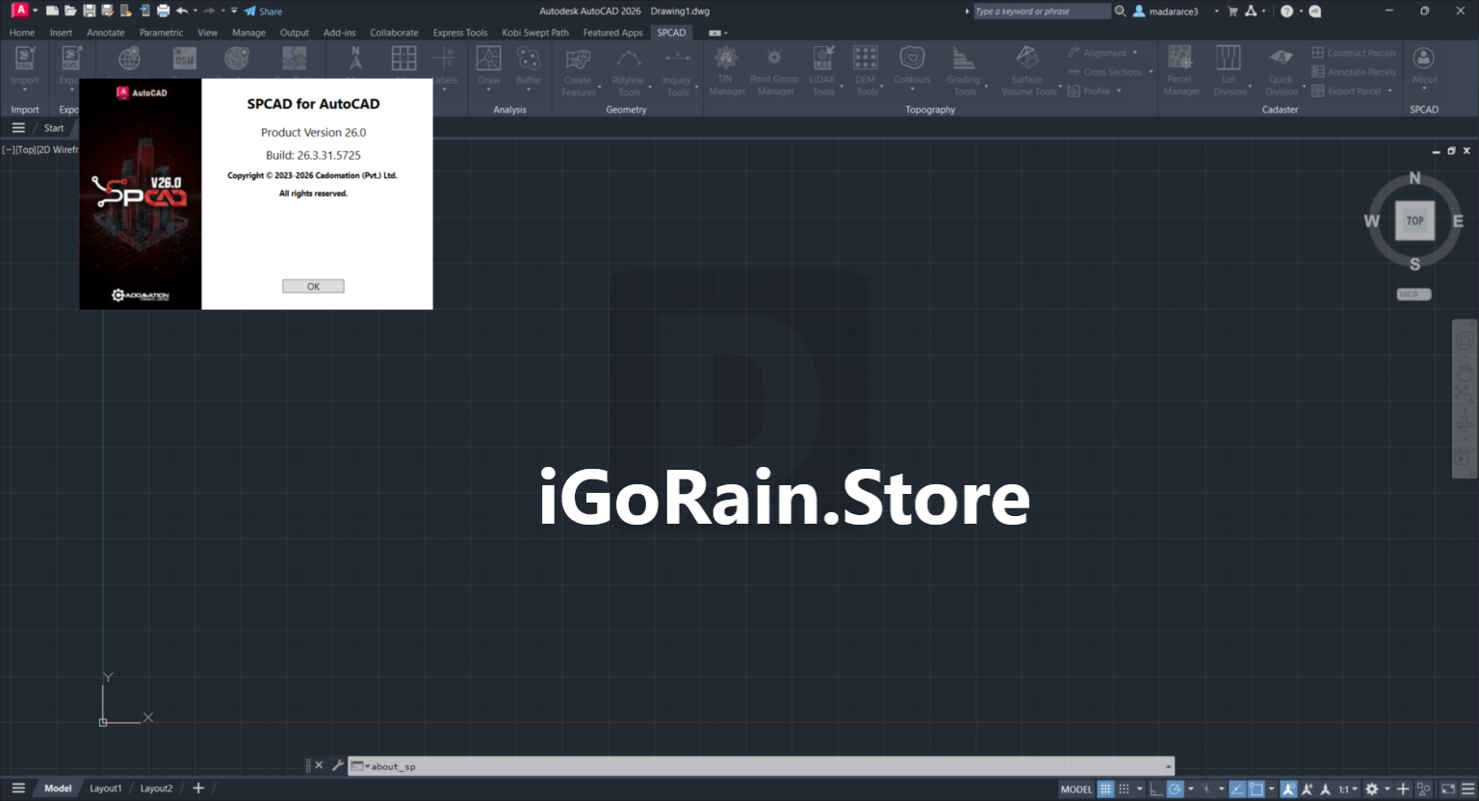Click the command line input field

pyautogui.click(x=761, y=766)
